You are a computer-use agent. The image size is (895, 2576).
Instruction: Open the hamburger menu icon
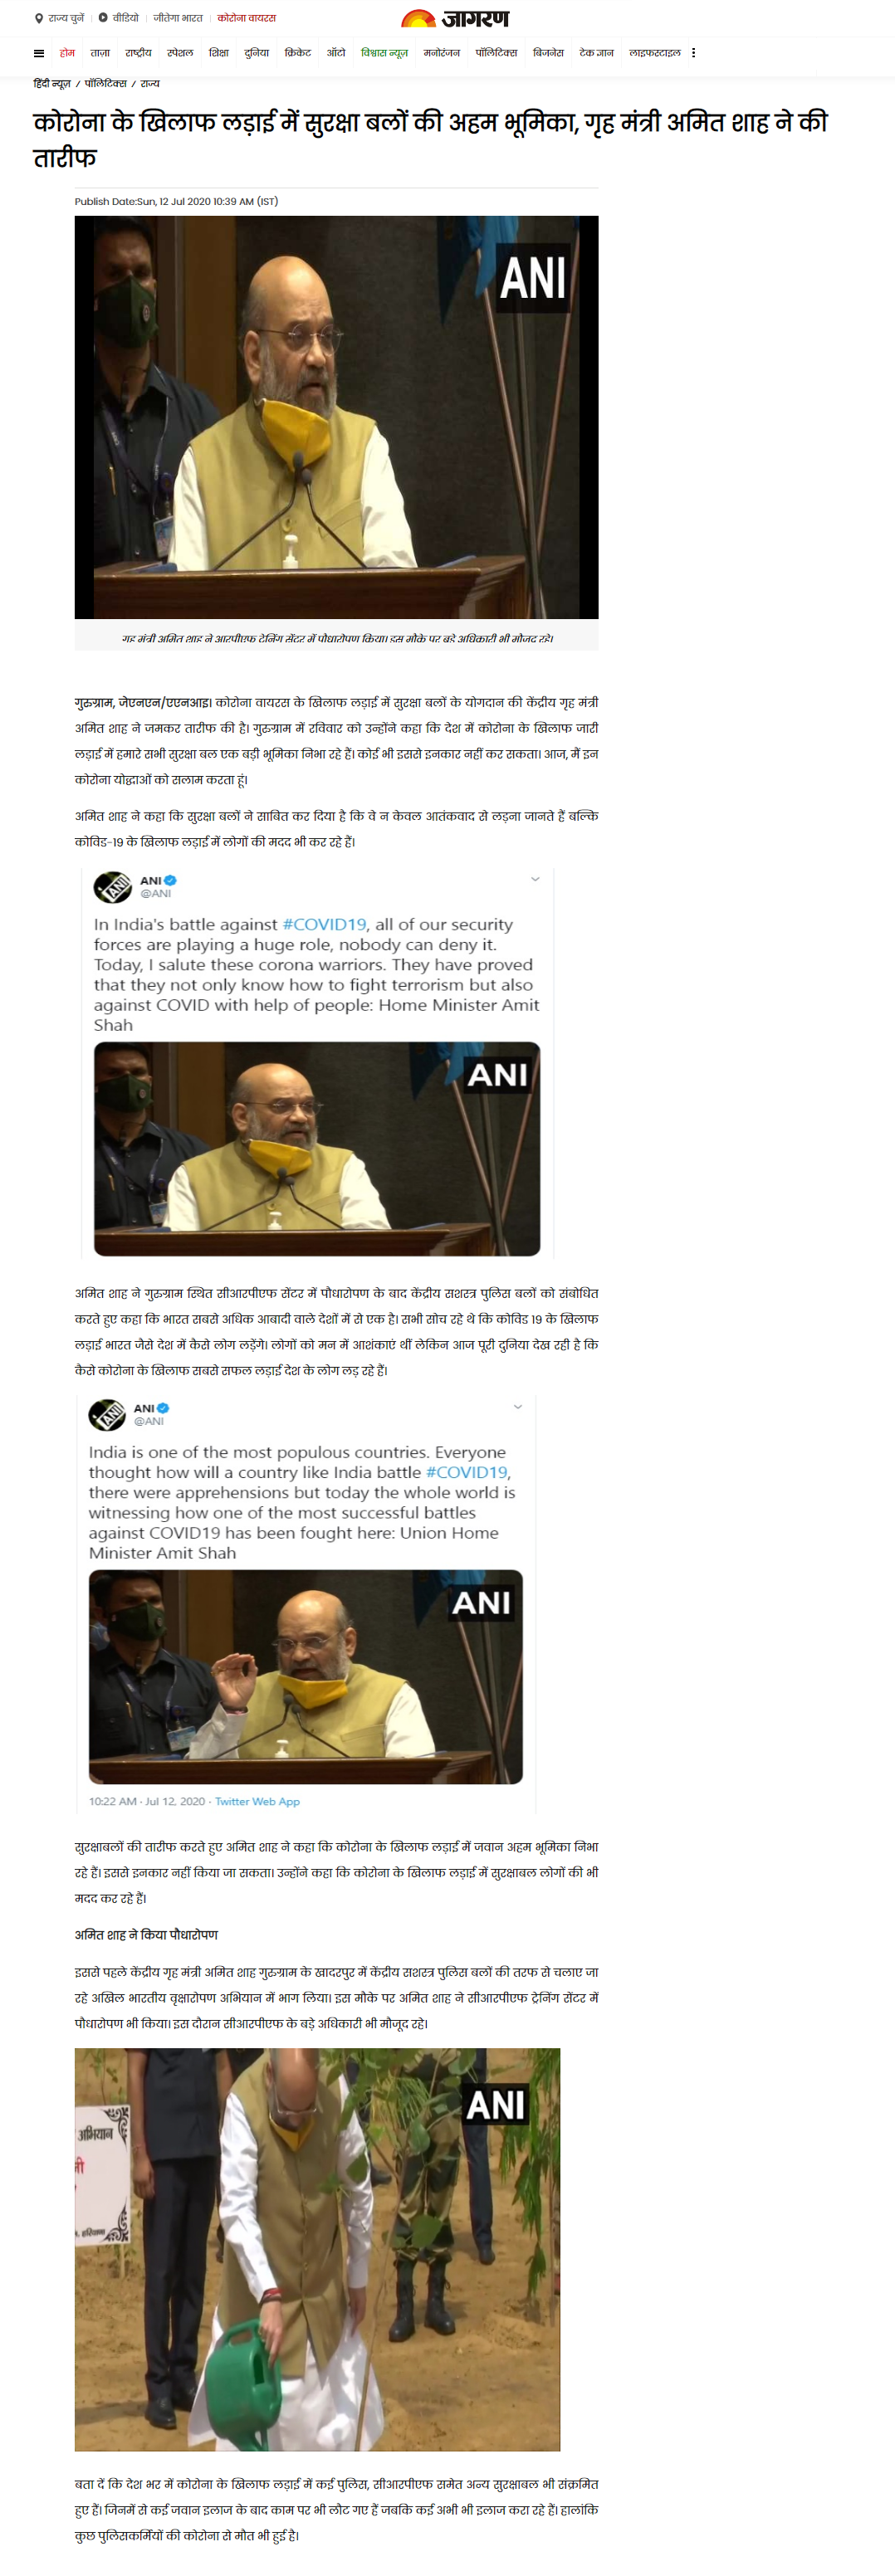pyautogui.click(x=39, y=53)
